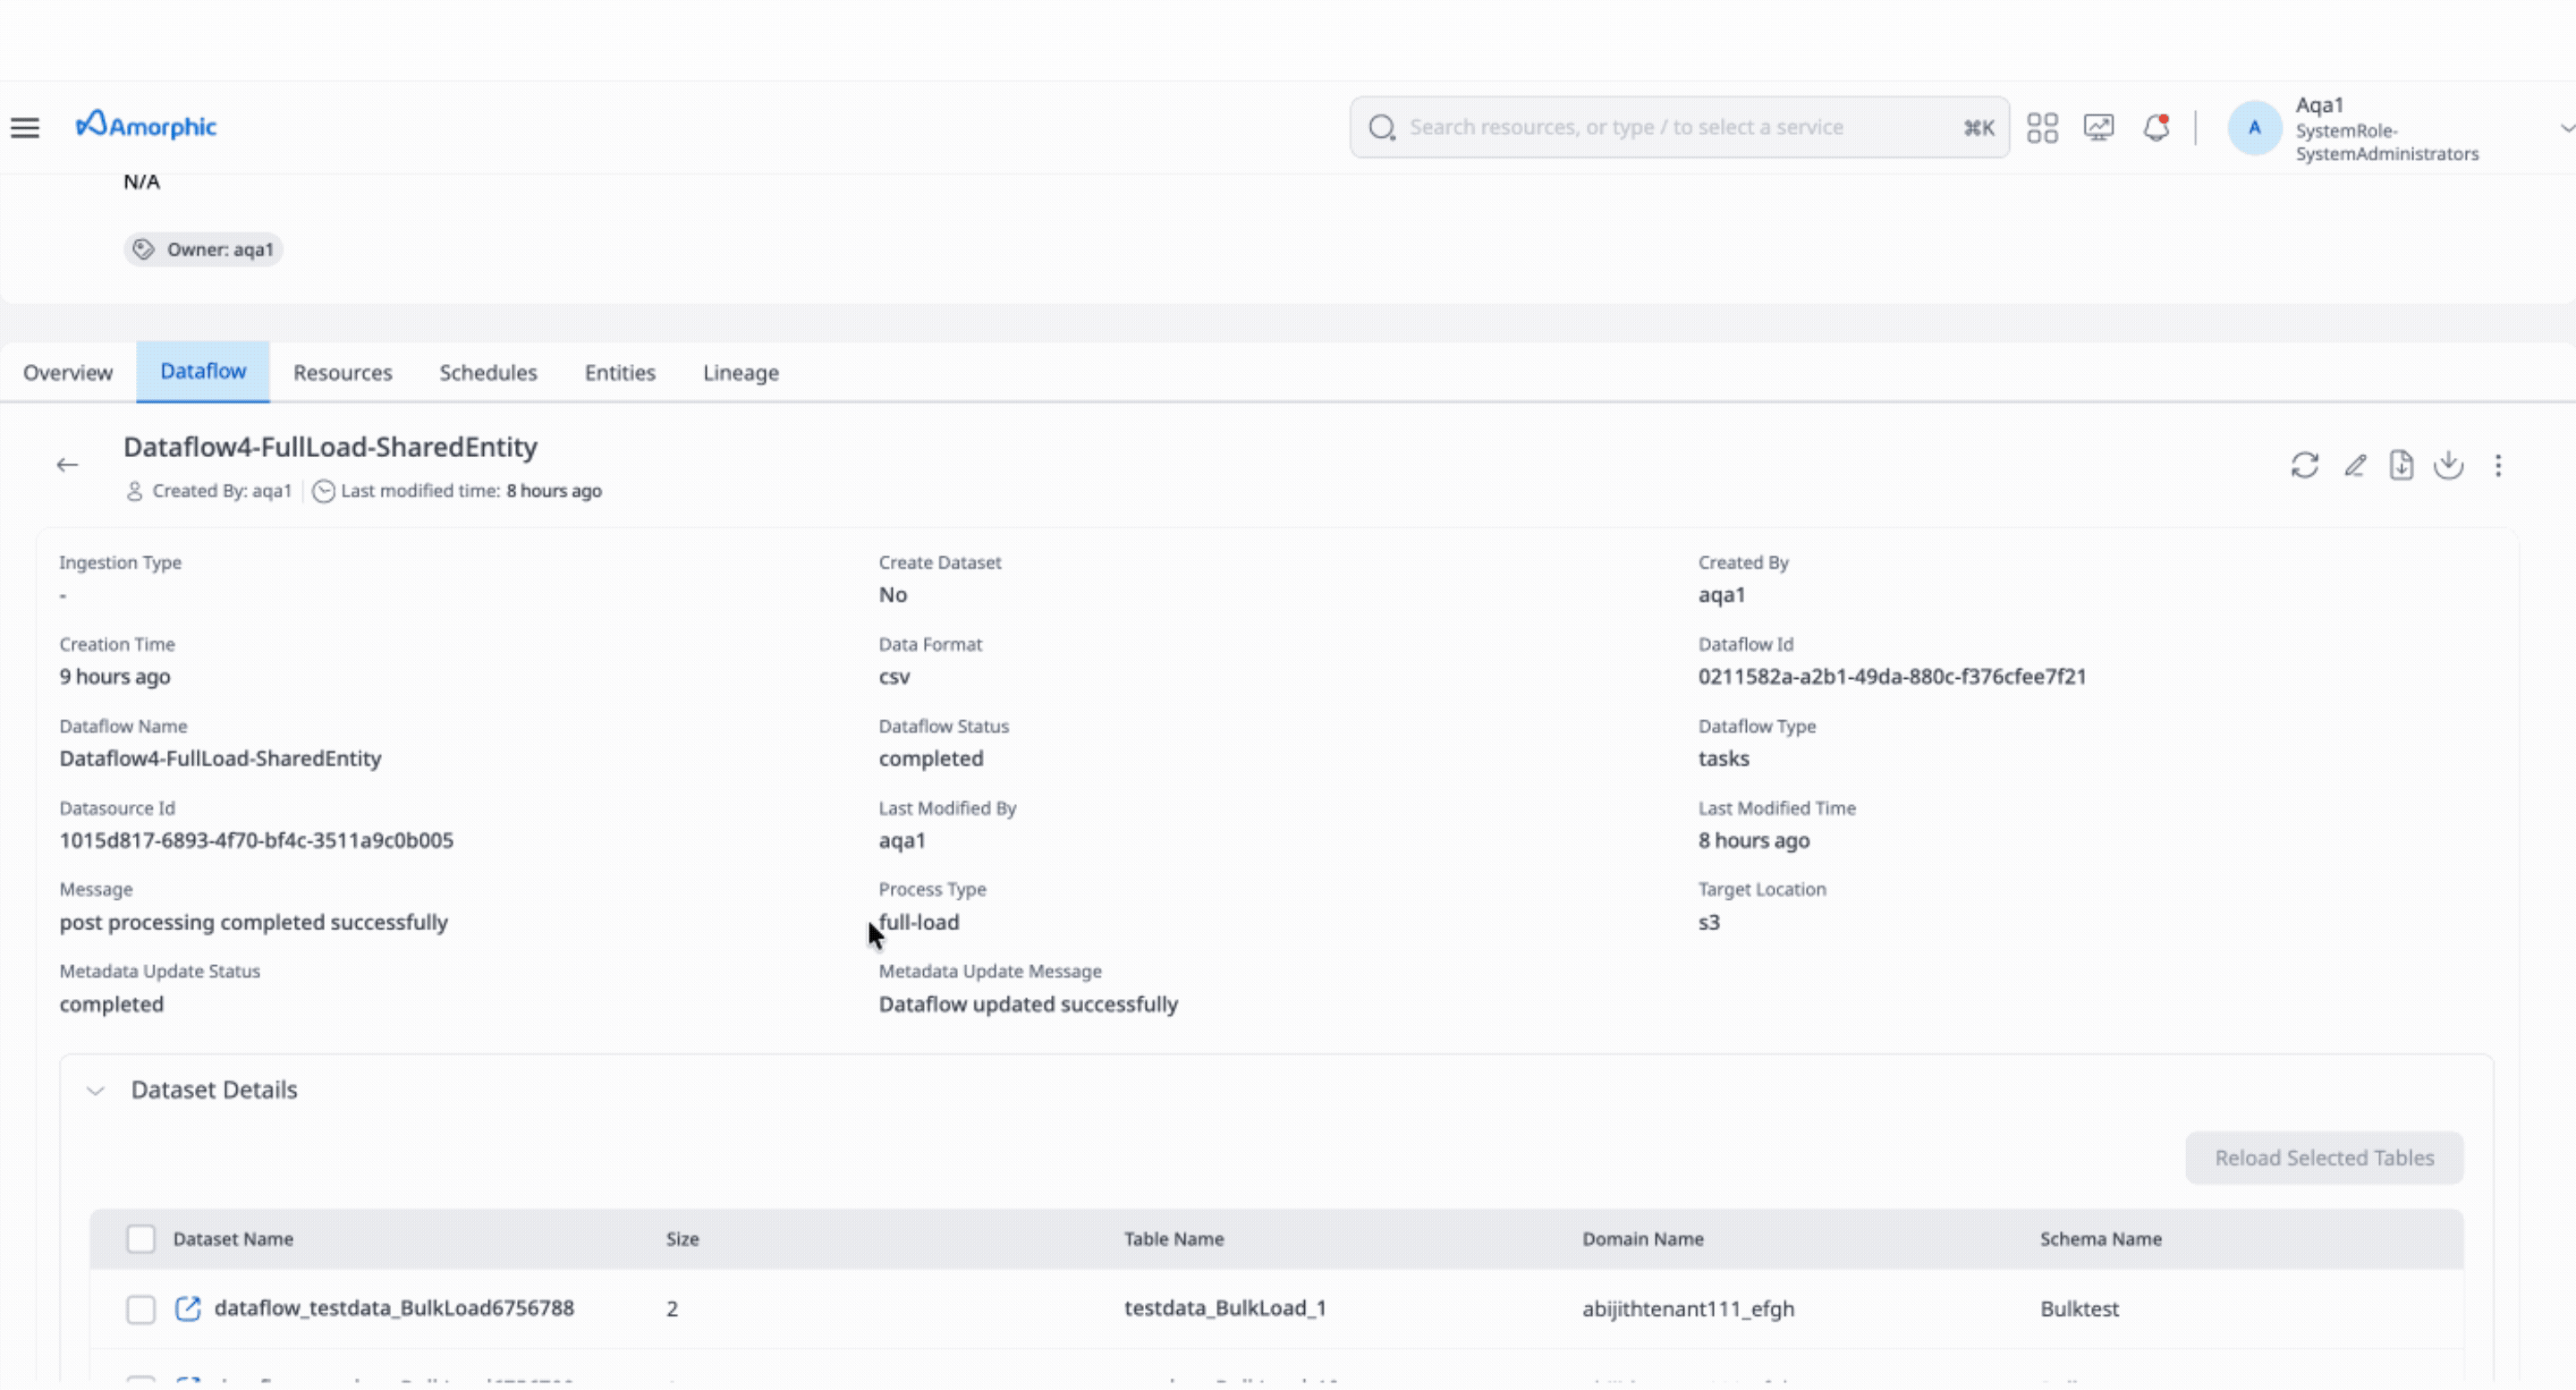Viewport: 2576px width, 1390px height.
Task: Click the Datasource Id value 1015d817-6893-4f70-bf4c-3511a9c0b005
Action: (x=256, y=841)
